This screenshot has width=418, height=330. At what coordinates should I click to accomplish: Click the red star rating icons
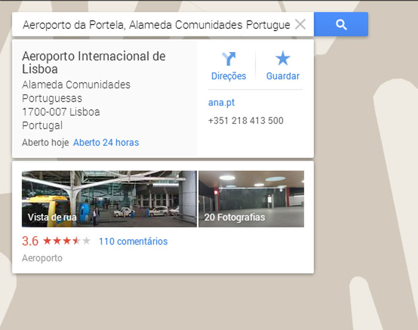[x=66, y=242]
